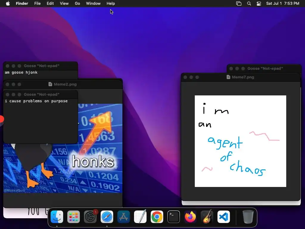Launch Google Chrome from the dock
This screenshot has height=229, width=305.
tap(157, 217)
